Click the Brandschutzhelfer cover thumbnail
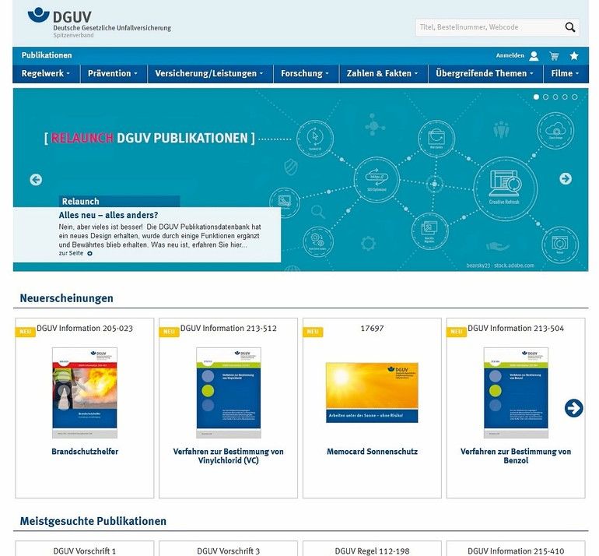Viewport: 599px width, 556px height. pos(85,392)
